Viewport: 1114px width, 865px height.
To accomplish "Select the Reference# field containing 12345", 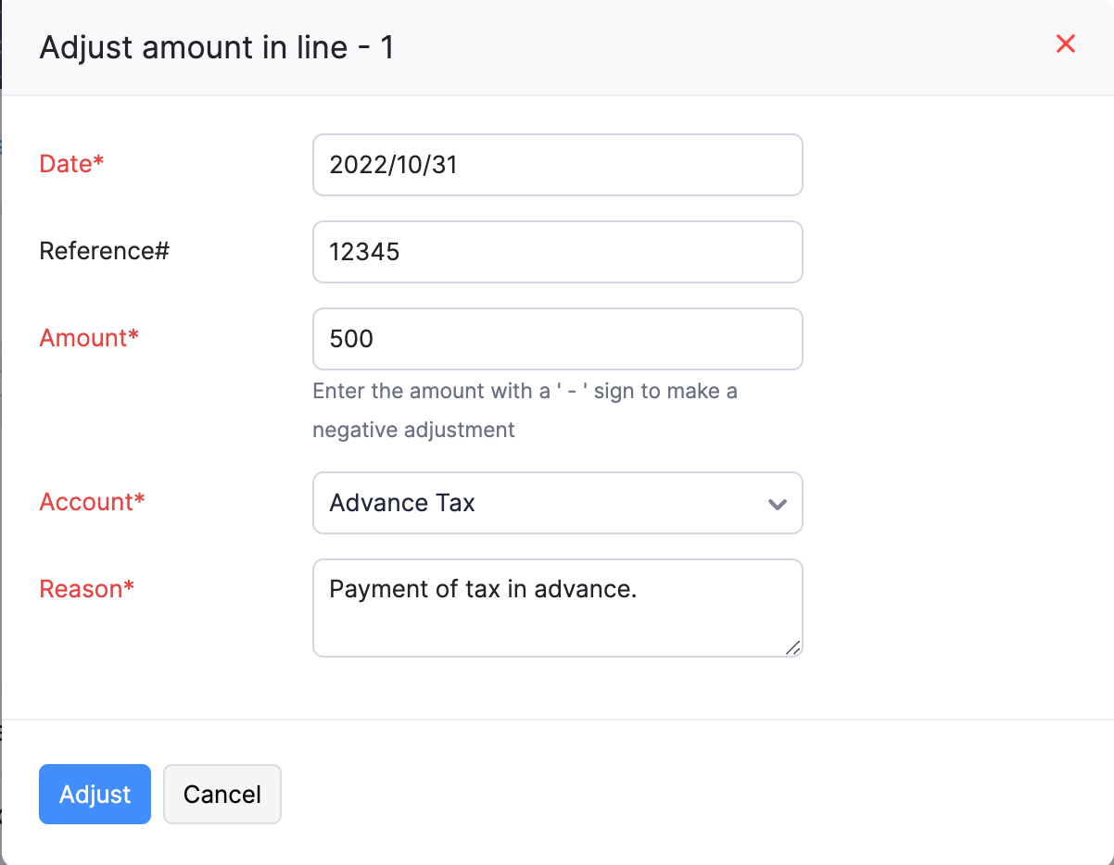I will point(556,252).
